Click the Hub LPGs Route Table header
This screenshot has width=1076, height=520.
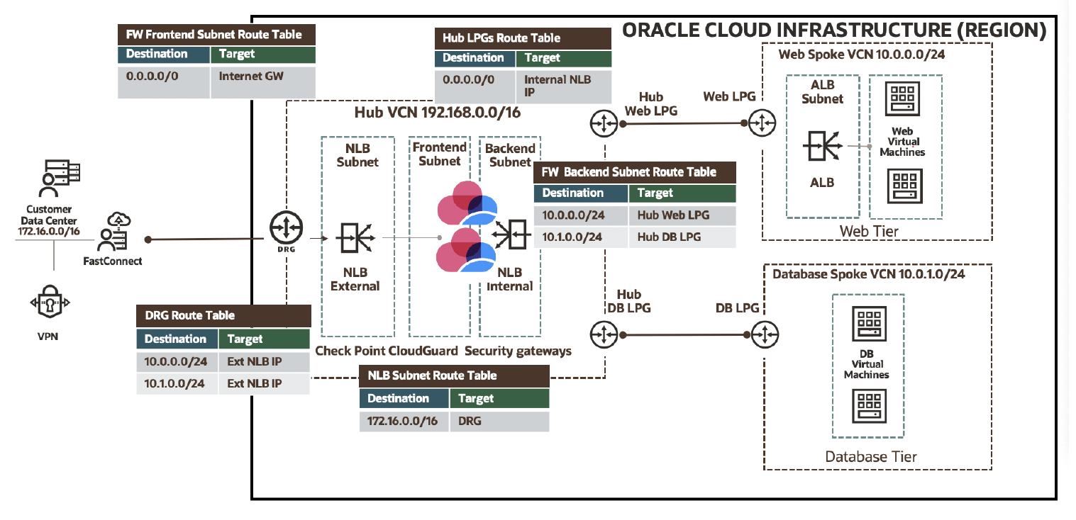(523, 38)
